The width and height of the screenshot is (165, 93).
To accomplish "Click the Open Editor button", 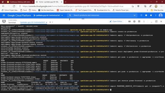I will (x=116, y=21).
